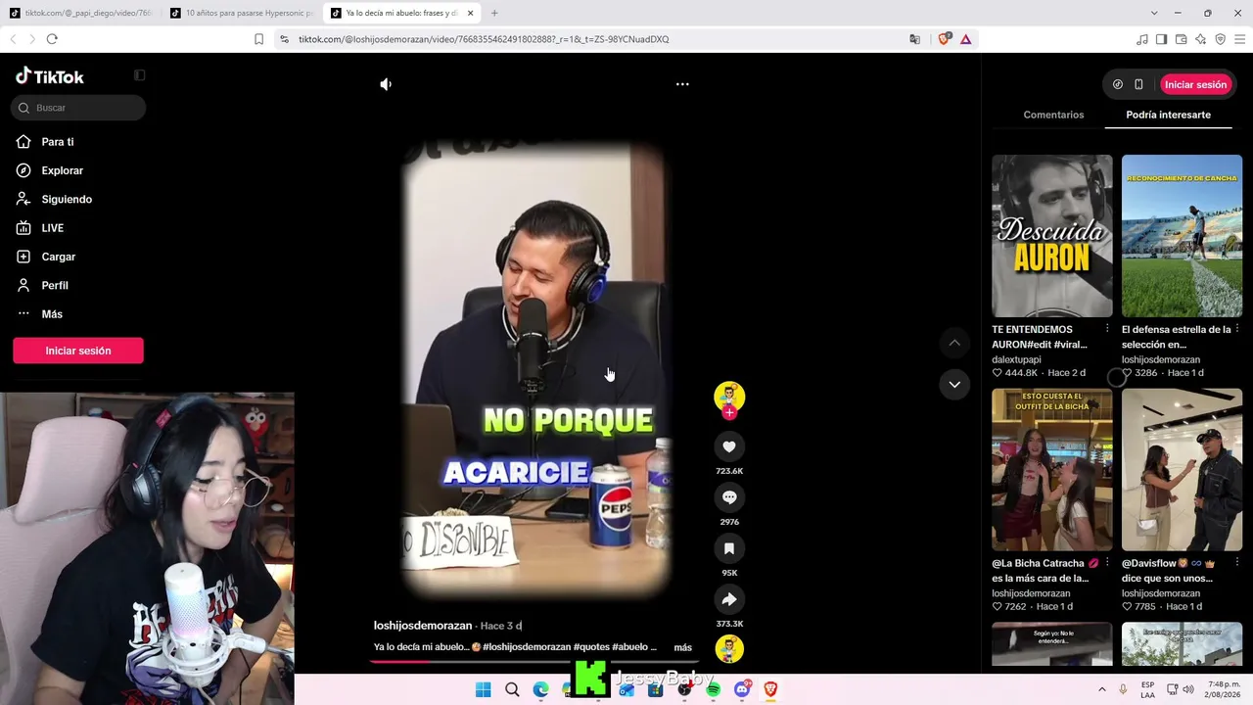Go to next video with down arrow
Viewport: 1253px width, 705px height.
[954, 385]
